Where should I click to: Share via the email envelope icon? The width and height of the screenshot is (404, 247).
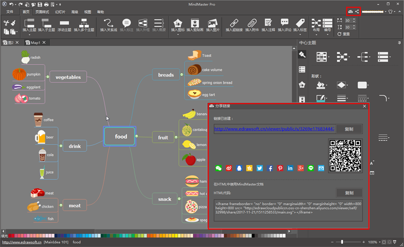coord(321,168)
